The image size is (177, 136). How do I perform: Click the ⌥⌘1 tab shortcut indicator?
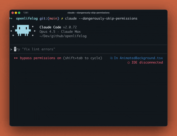click(x=26, y=13)
